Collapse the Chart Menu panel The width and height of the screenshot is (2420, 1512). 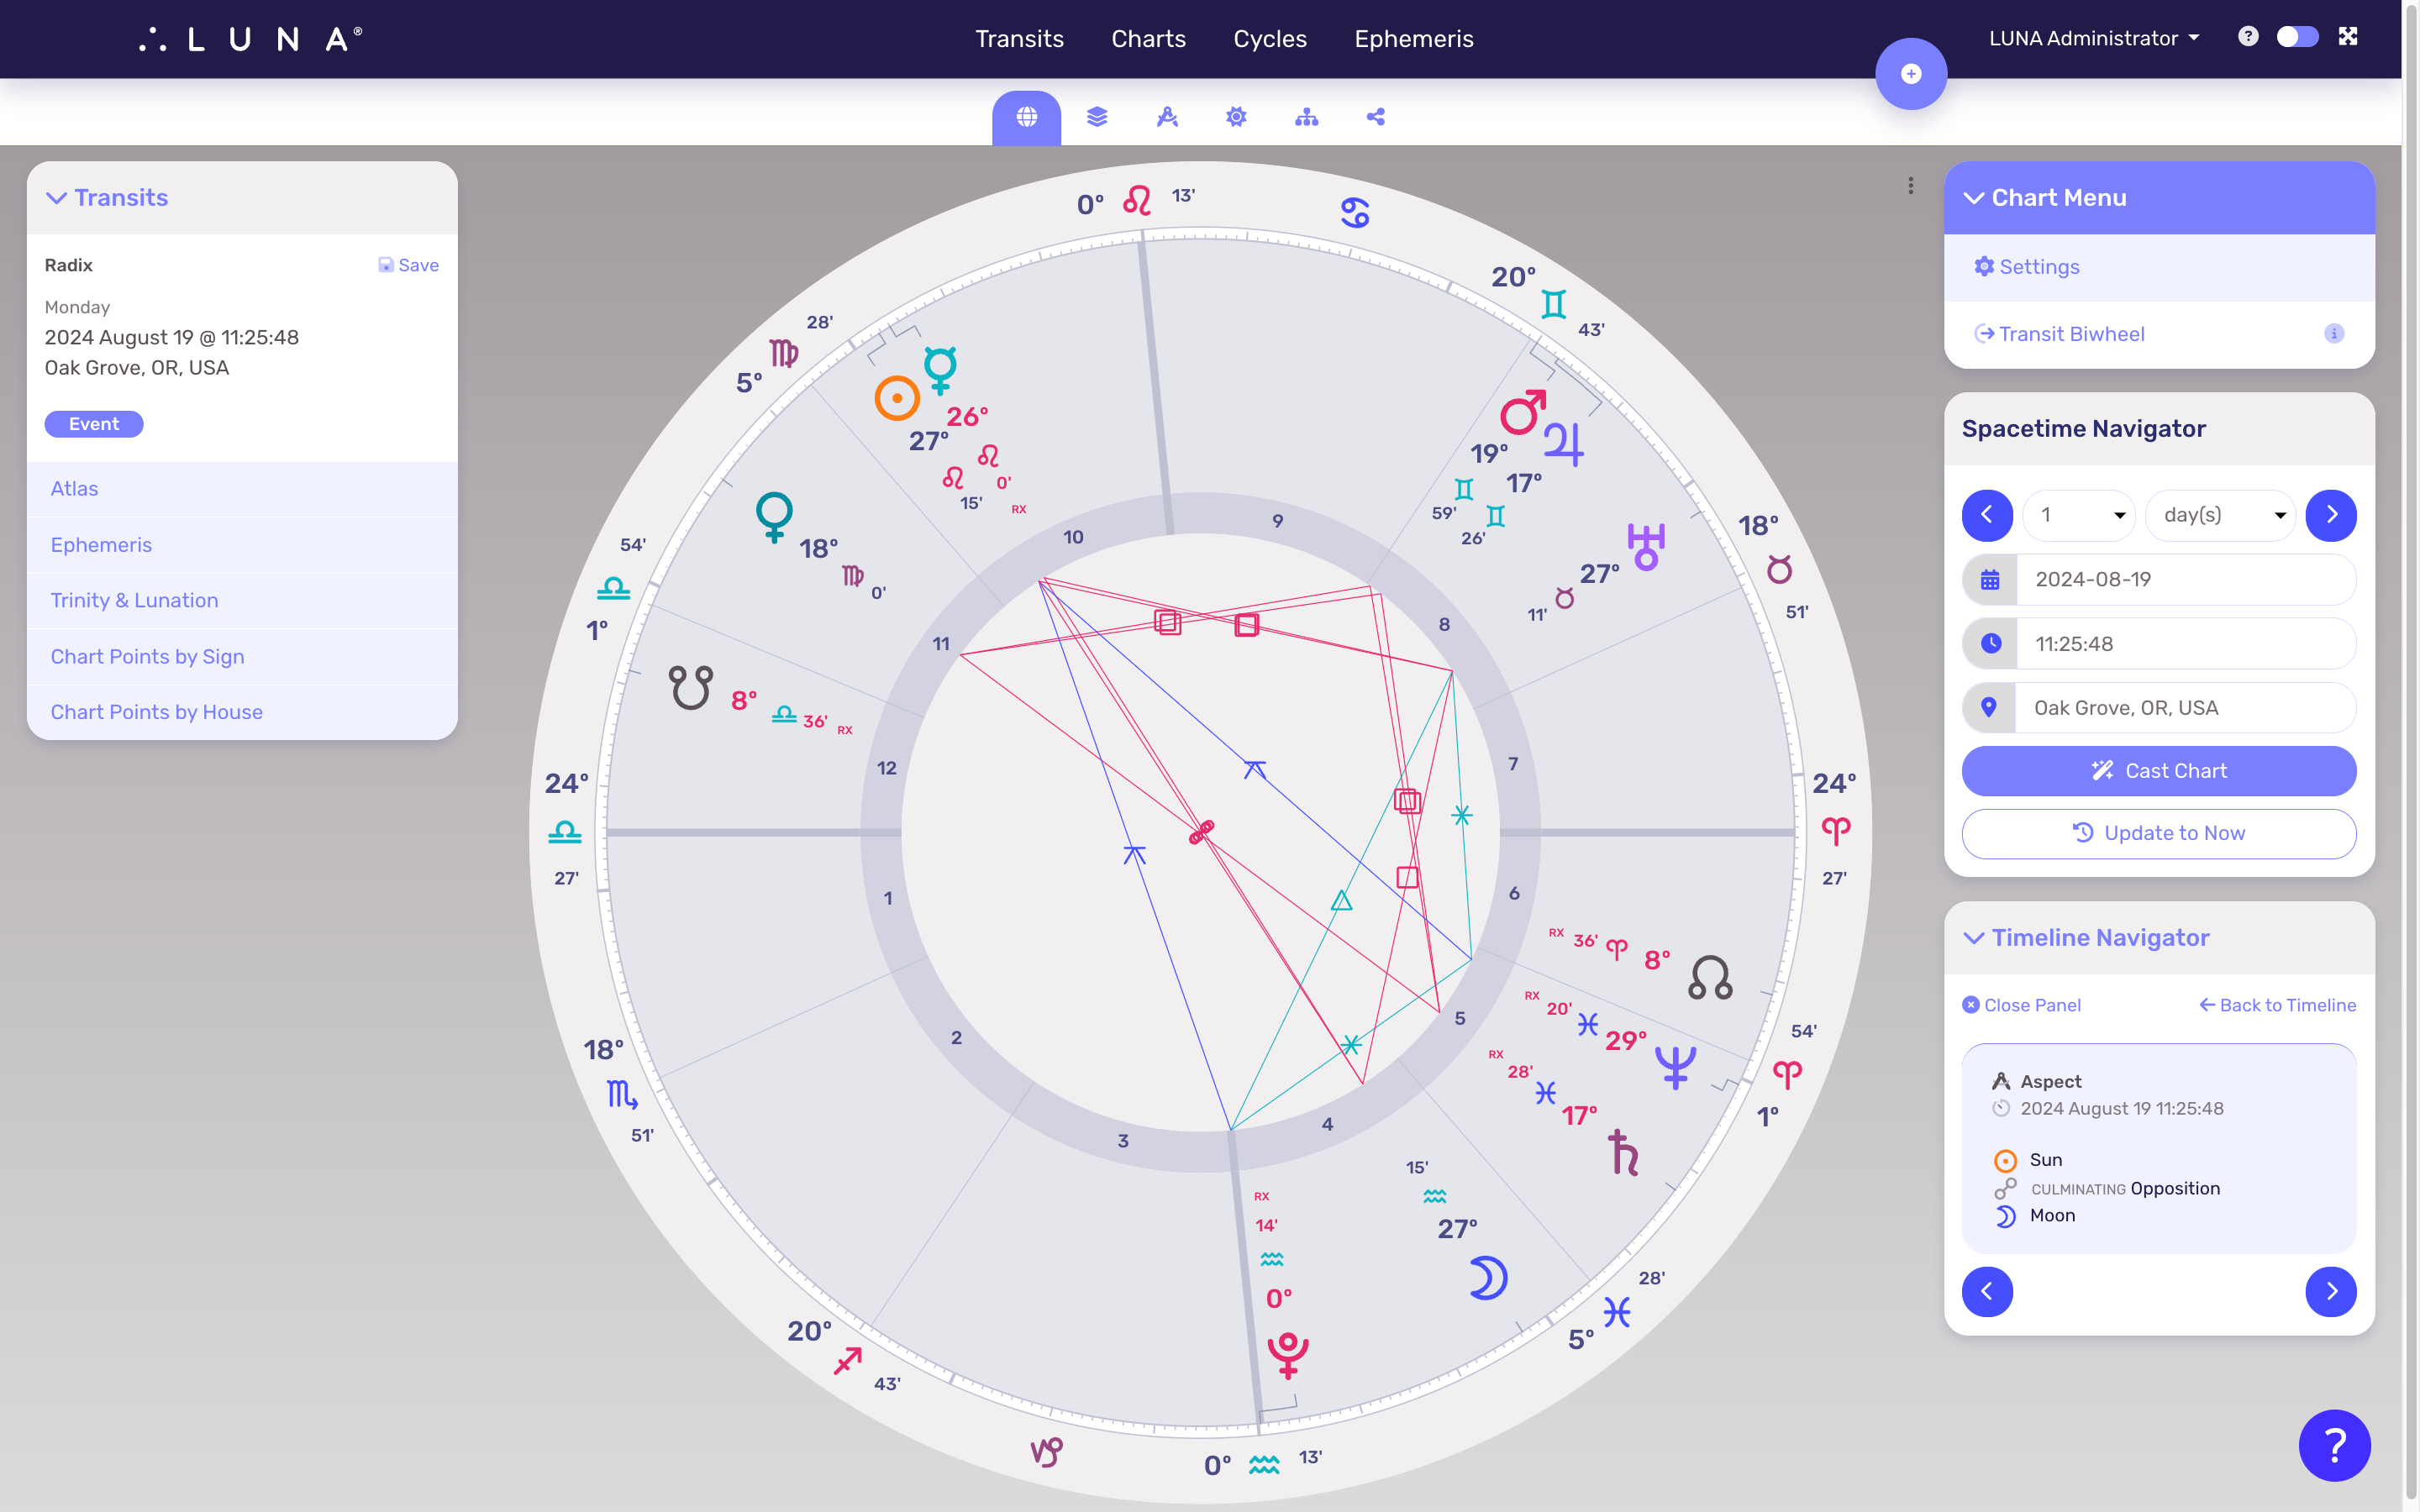tap(1974, 198)
